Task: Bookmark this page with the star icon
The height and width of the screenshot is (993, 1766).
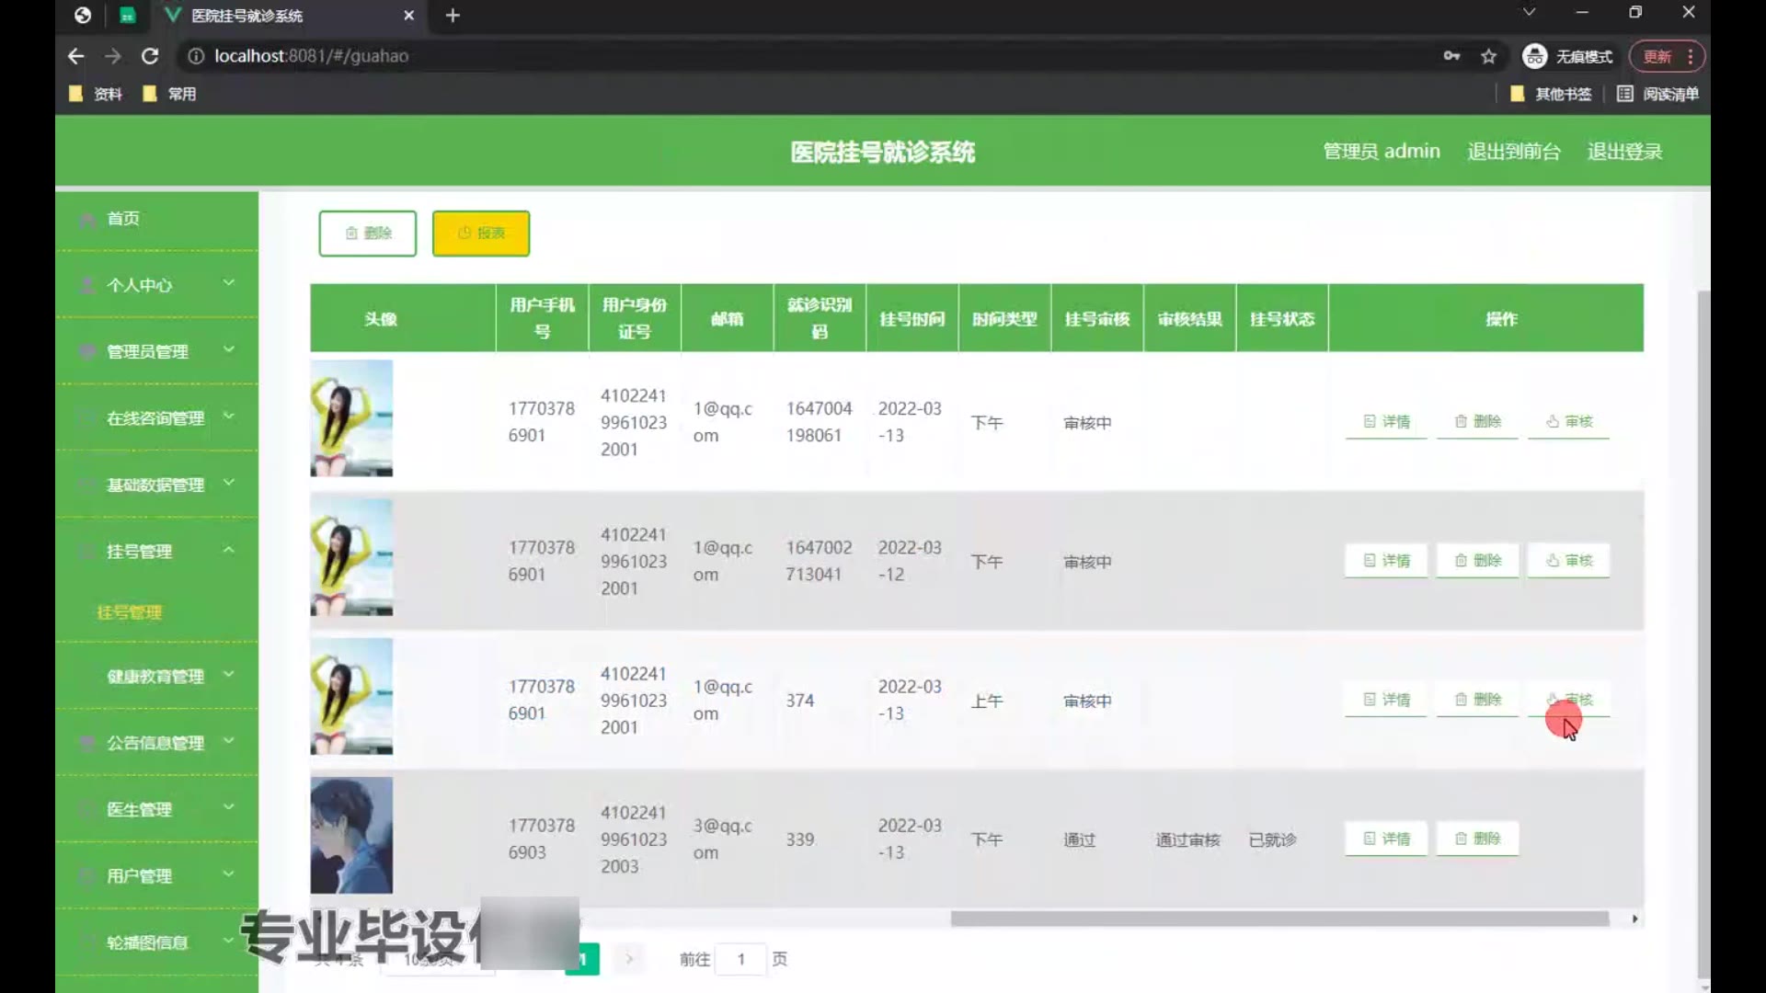Action: 1488,56
